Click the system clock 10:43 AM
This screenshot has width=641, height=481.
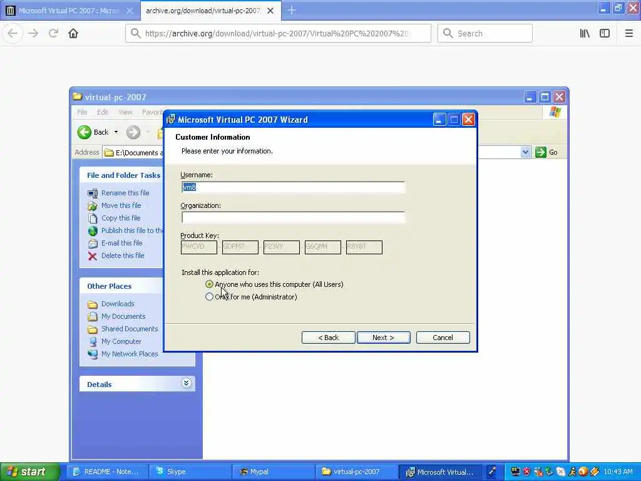coord(618,472)
